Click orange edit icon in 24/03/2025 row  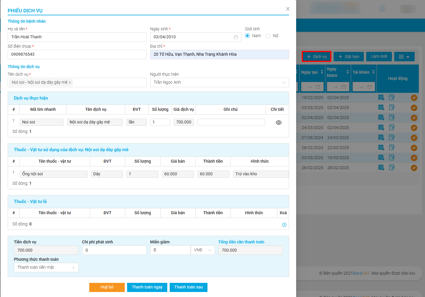point(414,128)
